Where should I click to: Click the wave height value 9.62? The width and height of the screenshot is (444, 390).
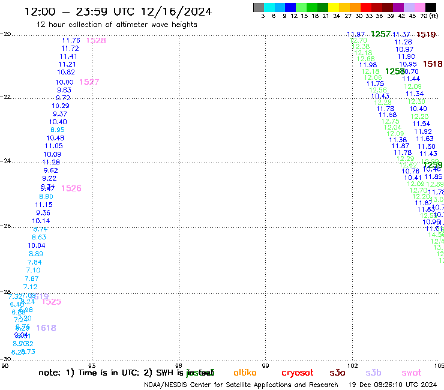pyautogui.click(x=50, y=170)
